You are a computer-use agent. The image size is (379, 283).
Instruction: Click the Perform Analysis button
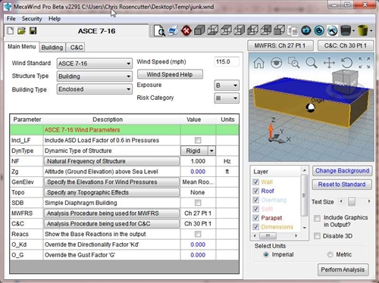[x=343, y=269]
